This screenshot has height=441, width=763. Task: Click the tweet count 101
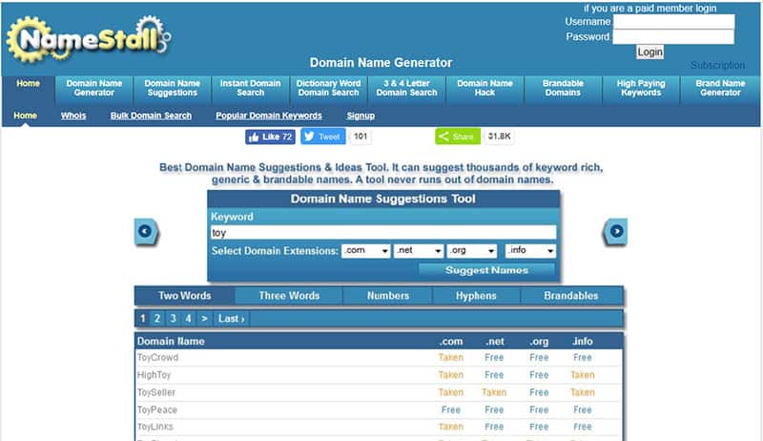361,136
